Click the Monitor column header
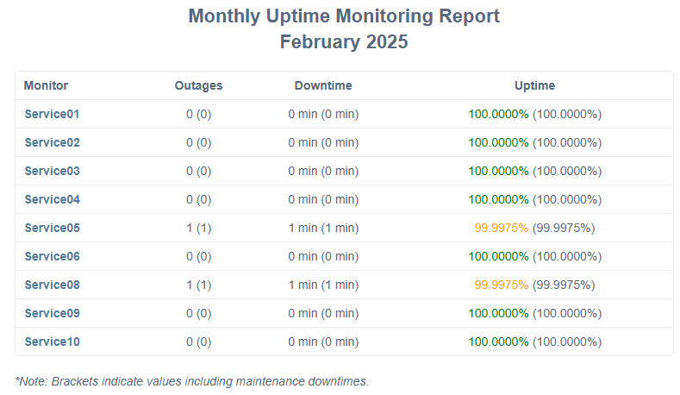 coord(46,85)
